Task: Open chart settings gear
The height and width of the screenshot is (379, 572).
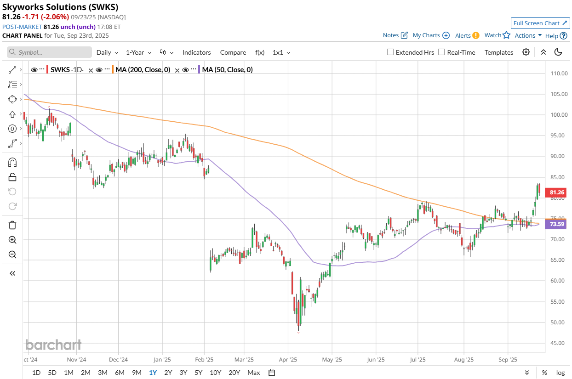Action: pos(526,52)
